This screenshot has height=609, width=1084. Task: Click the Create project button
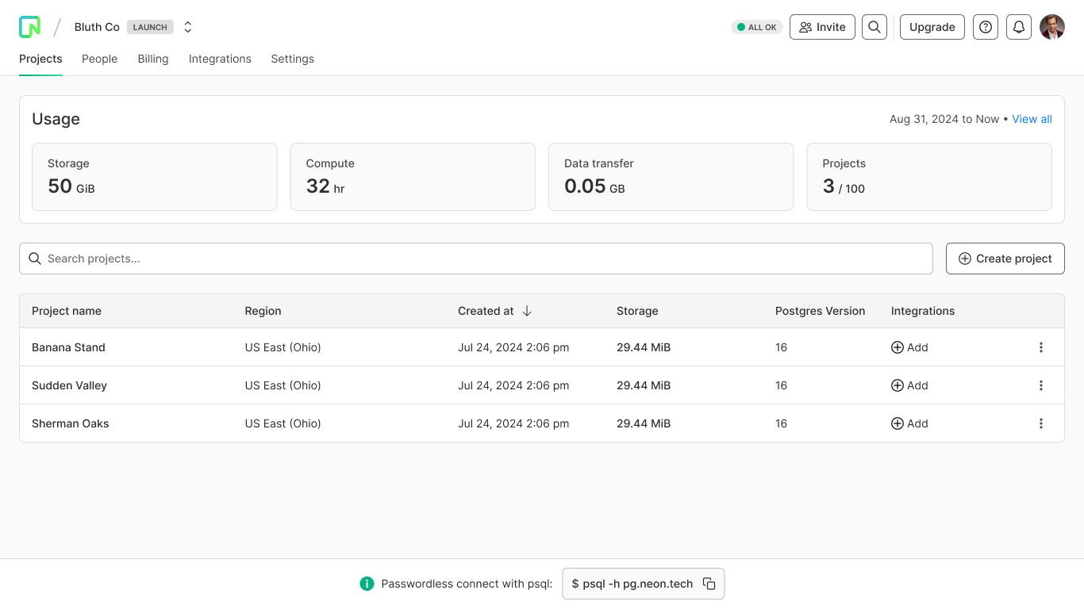[1005, 259]
